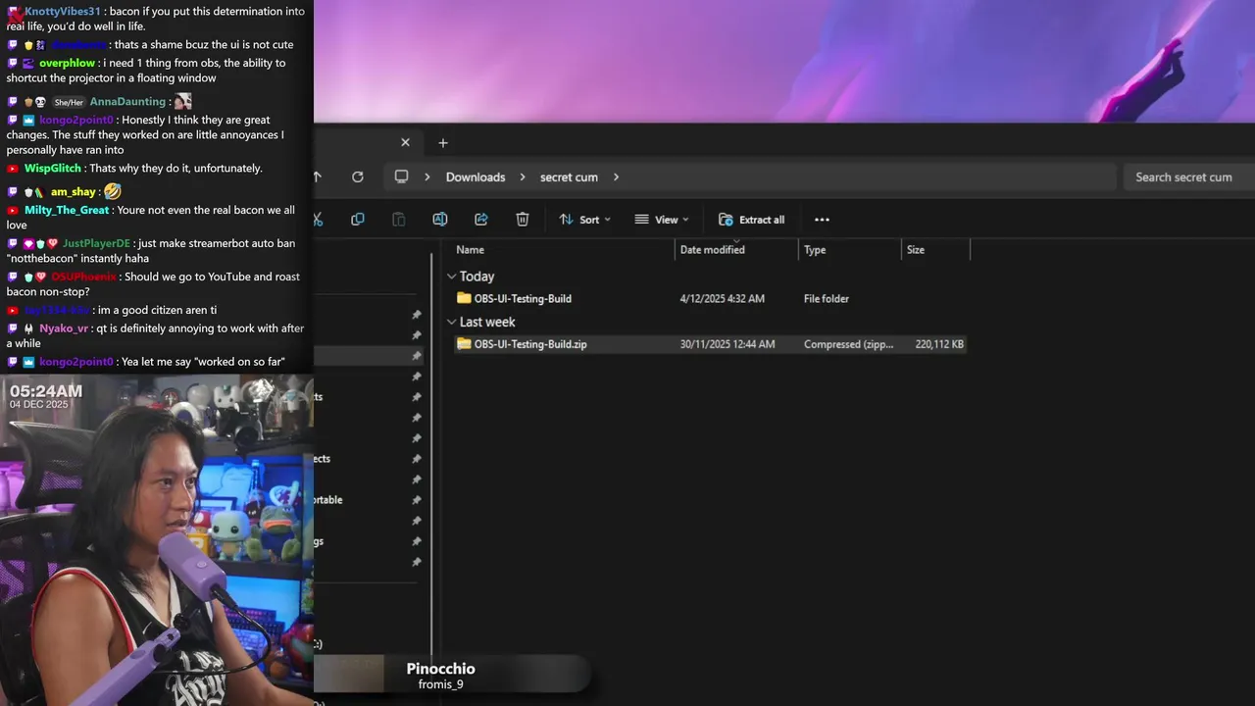
Task: Click chat username Nyako_vr
Action: click(x=64, y=328)
